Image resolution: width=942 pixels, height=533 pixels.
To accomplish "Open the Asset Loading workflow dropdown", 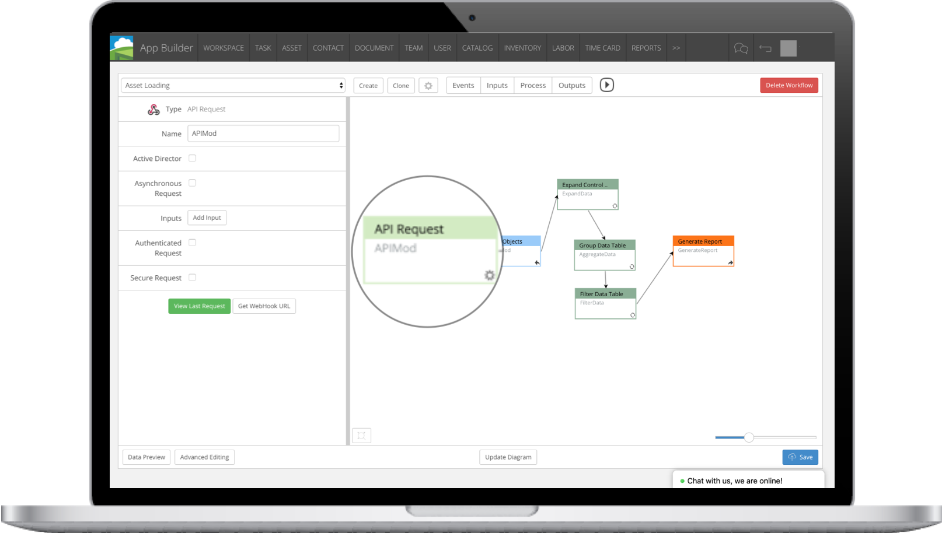I will [x=233, y=85].
